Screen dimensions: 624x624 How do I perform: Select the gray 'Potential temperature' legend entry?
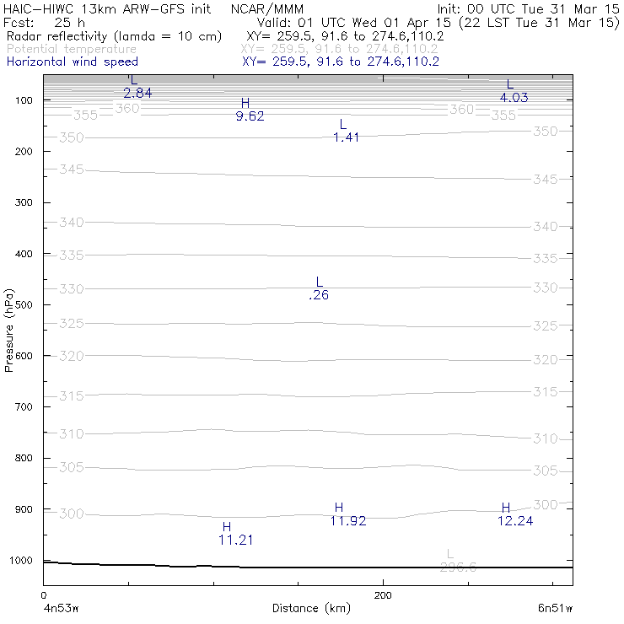coord(72,49)
